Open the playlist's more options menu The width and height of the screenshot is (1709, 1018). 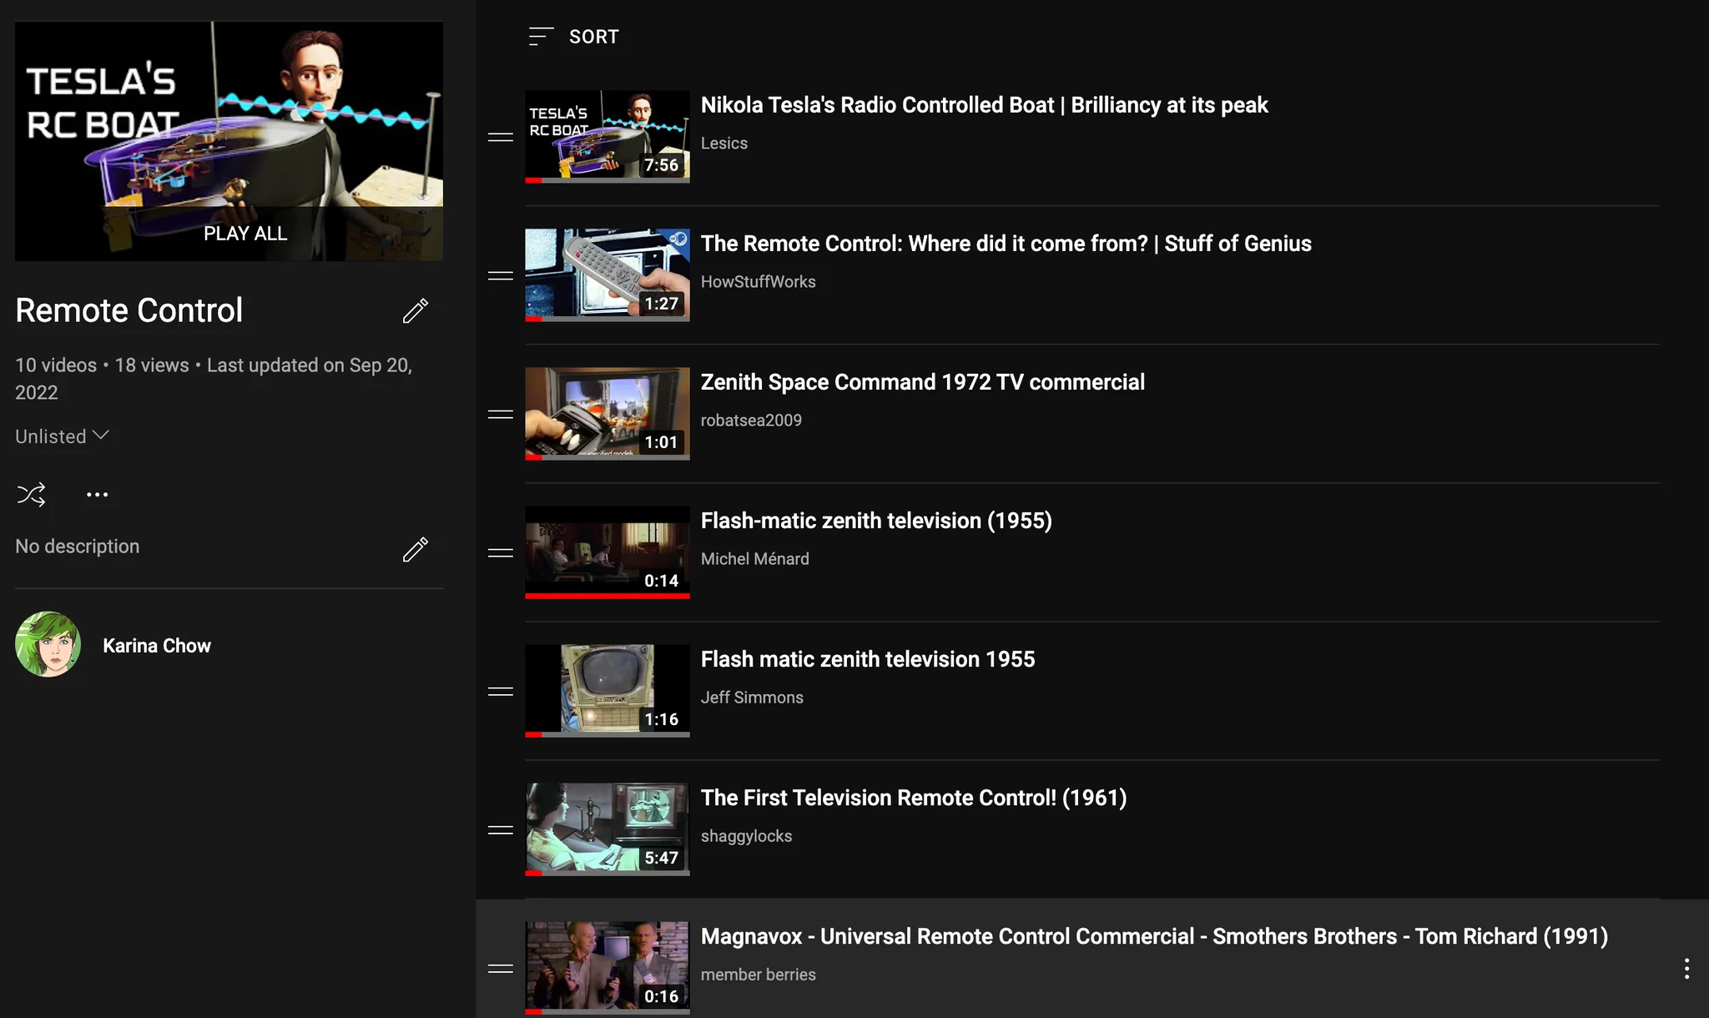pyautogui.click(x=98, y=494)
